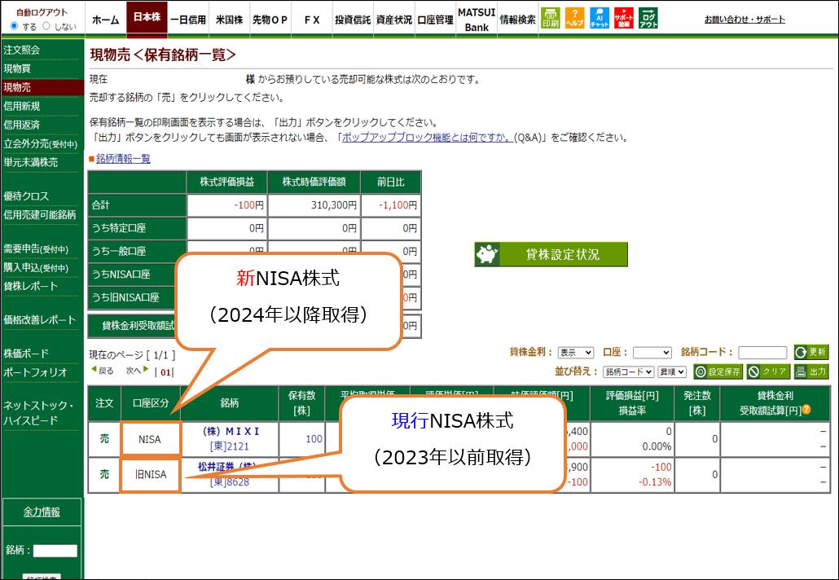Open the 口座管理 tab
Screen dimensions: 839x580
click(435, 20)
